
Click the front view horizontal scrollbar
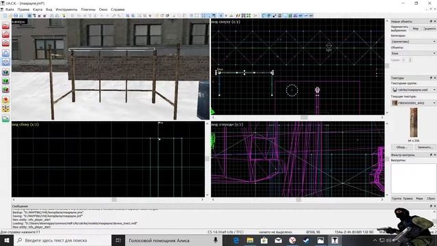click(x=298, y=200)
